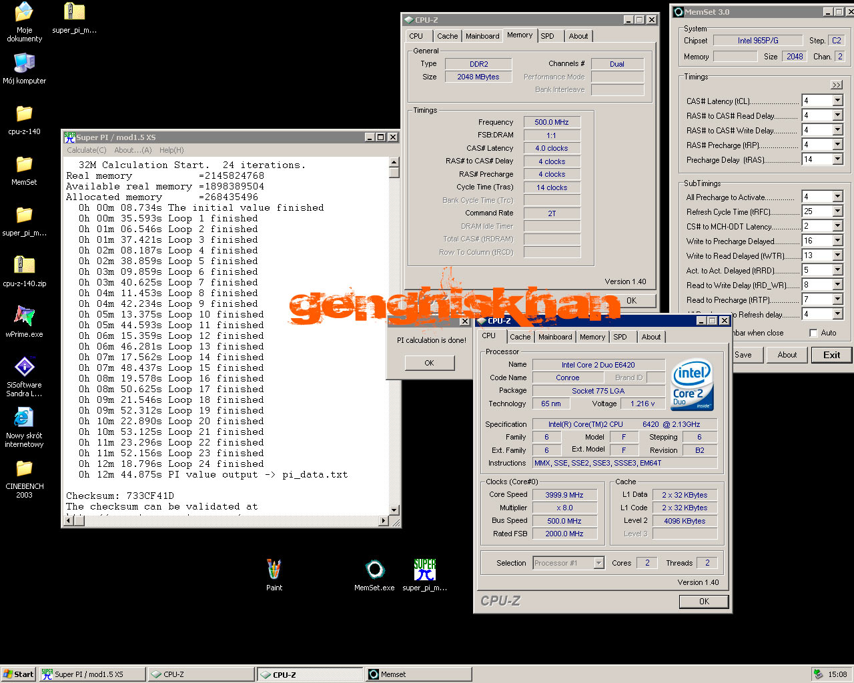Viewport: 854px width, 683px height.
Task: Click MemSet 3.0 title bar icon
Action: pos(679,11)
